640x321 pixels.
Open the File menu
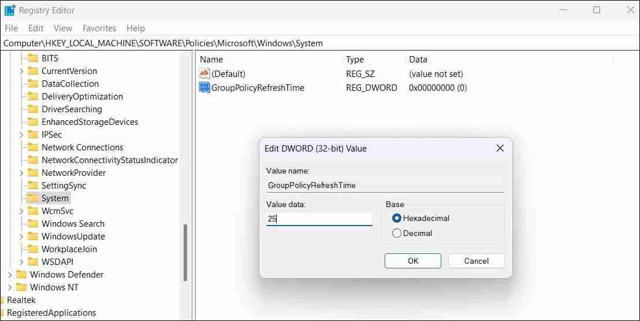11,28
